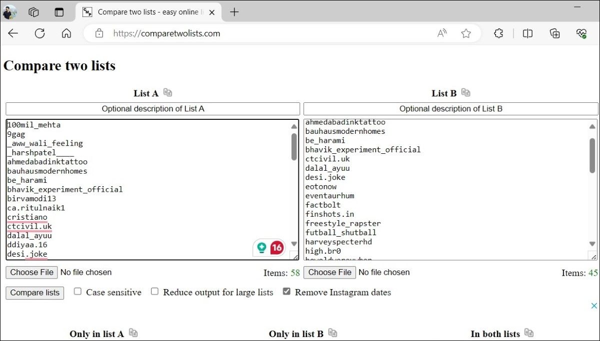Click the copy icon beside Only in list B

point(332,333)
